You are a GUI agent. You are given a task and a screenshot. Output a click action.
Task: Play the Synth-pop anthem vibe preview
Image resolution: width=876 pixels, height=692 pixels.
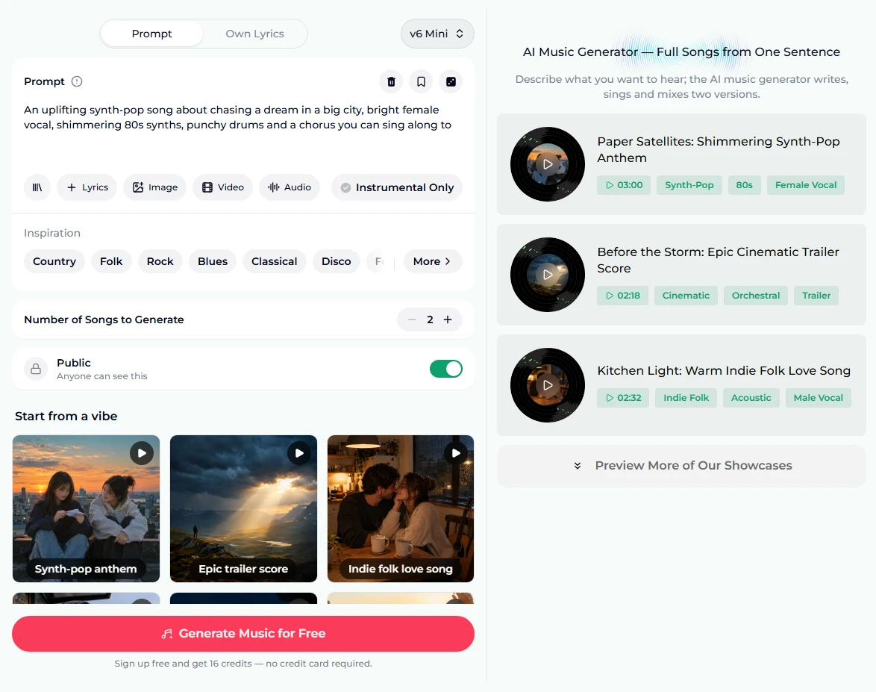142,453
